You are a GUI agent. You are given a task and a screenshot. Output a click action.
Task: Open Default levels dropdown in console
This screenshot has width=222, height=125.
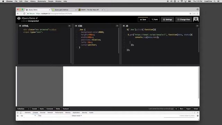[77, 116]
